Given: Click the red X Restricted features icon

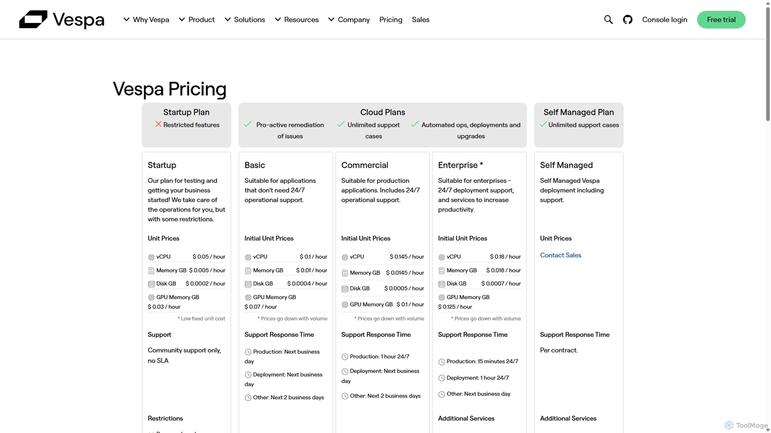Looking at the screenshot, I should coord(158,124).
